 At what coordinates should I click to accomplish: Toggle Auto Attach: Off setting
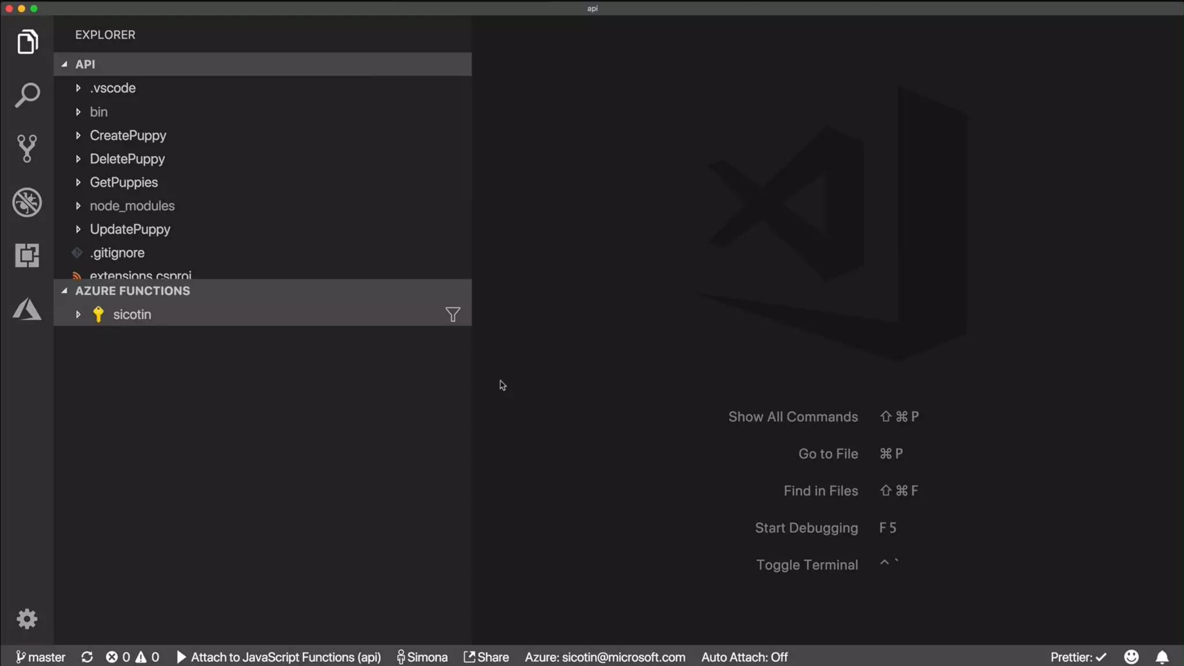pos(744,657)
